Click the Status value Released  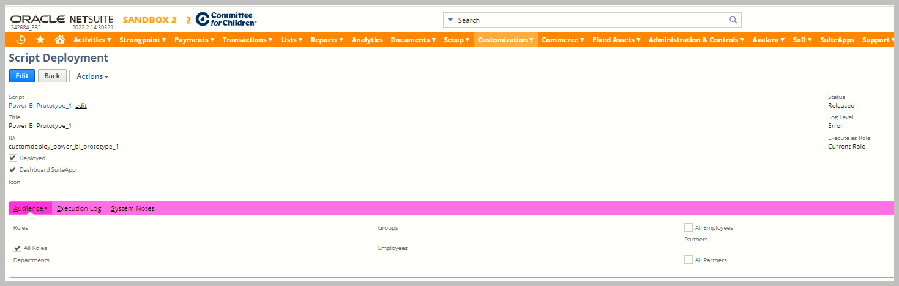tap(841, 106)
